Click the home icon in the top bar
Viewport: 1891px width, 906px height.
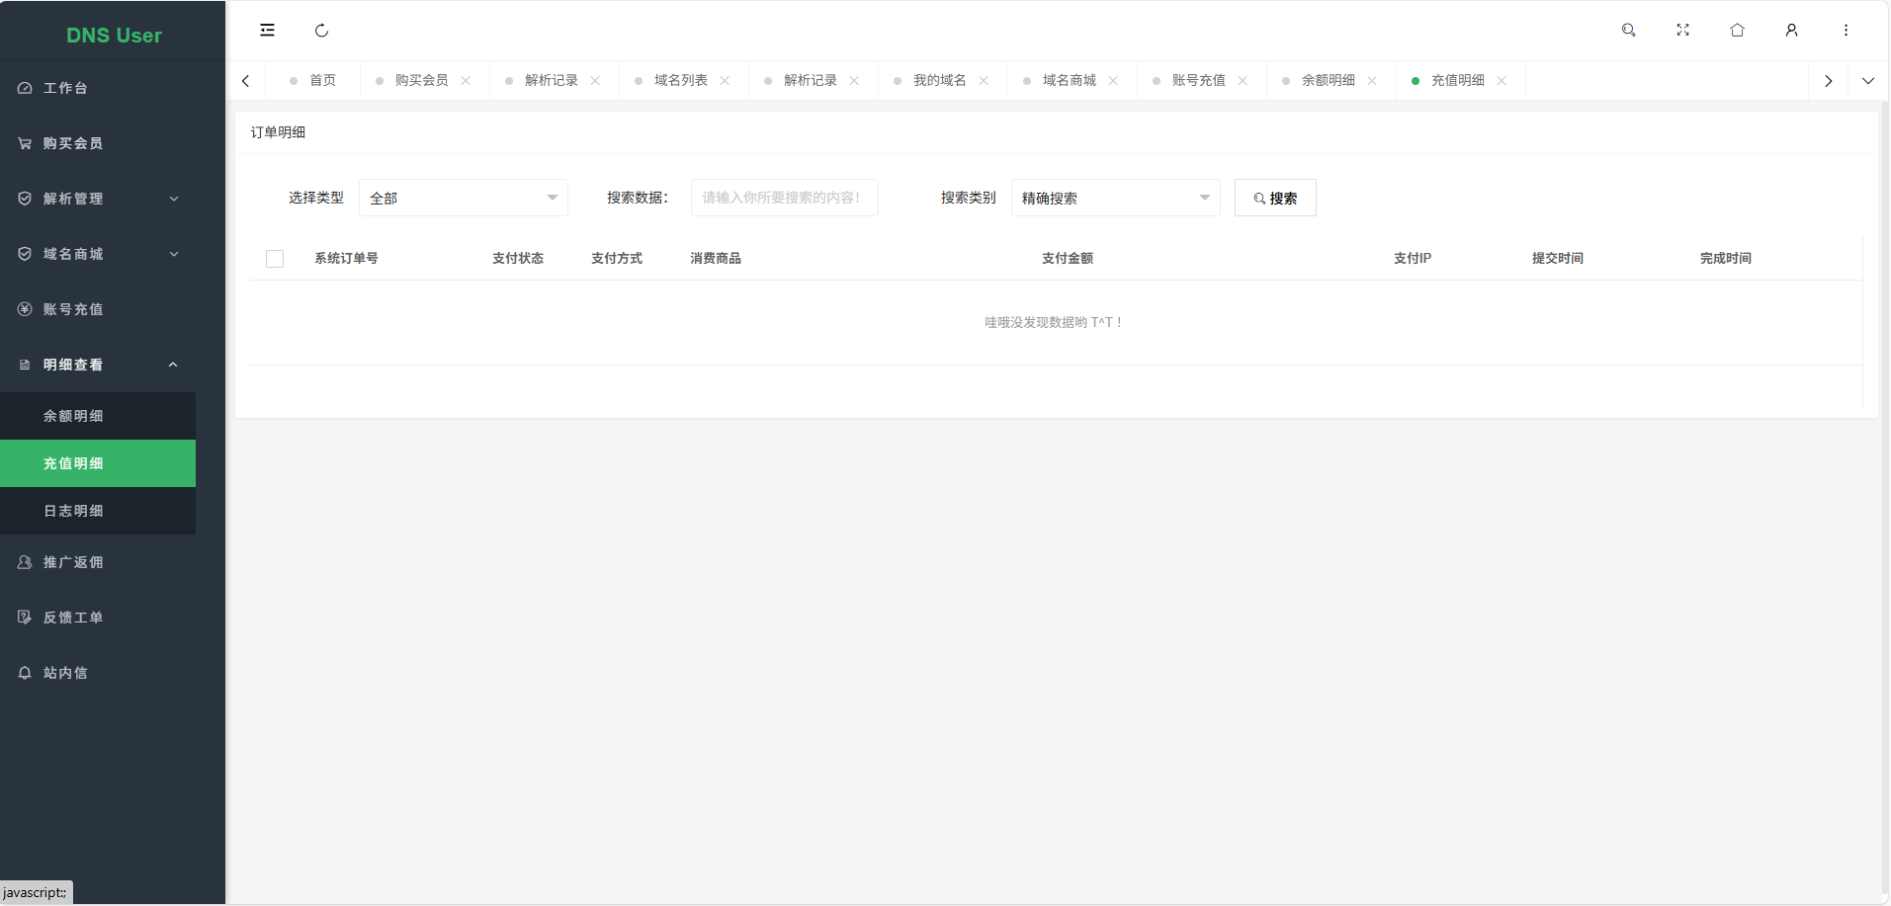[1737, 30]
